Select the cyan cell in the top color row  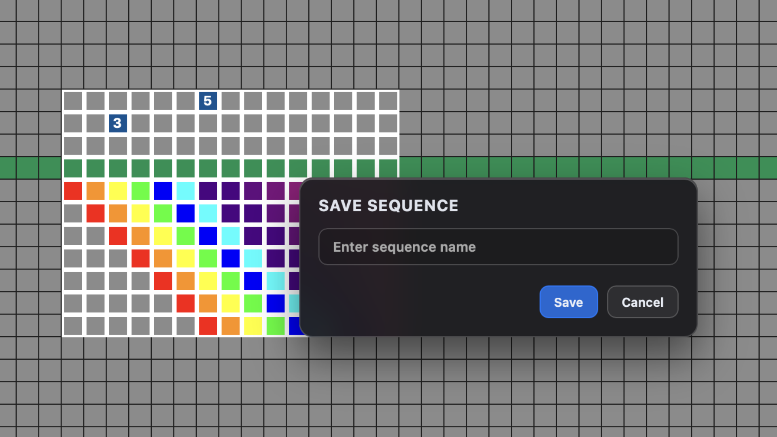[x=185, y=191]
